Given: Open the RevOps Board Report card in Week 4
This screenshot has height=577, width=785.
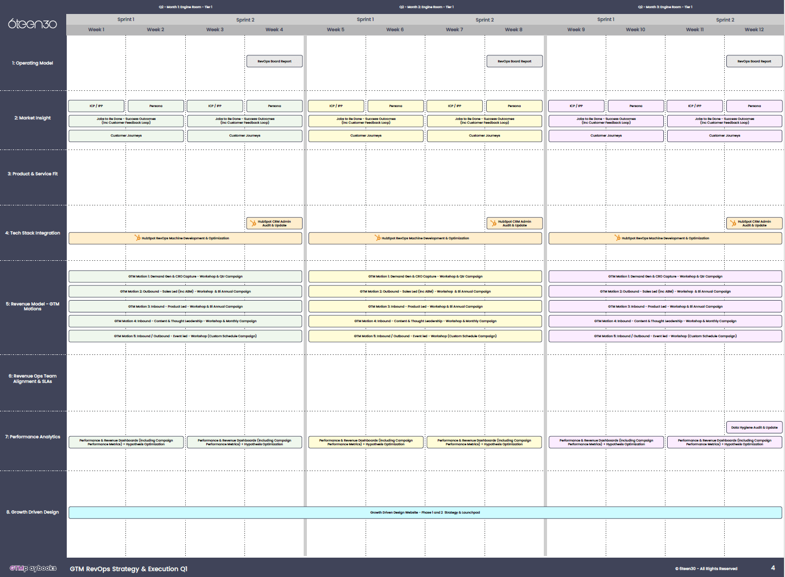Looking at the screenshot, I should pos(275,61).
